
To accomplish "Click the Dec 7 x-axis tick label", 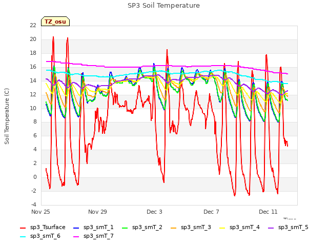I will click(x=211, y=212).
